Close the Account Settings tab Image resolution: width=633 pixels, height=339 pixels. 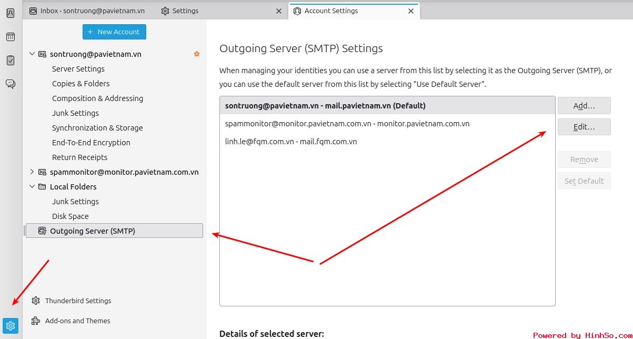tap(411, 11)
